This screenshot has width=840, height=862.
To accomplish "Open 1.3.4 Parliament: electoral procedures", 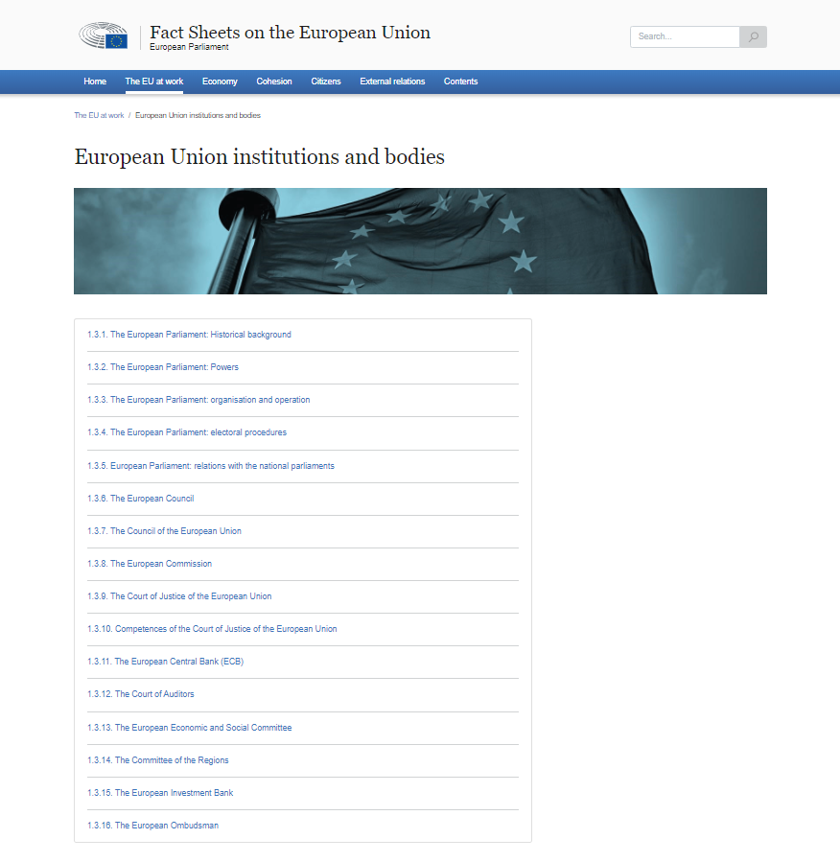I will click(x=187, y=432).
